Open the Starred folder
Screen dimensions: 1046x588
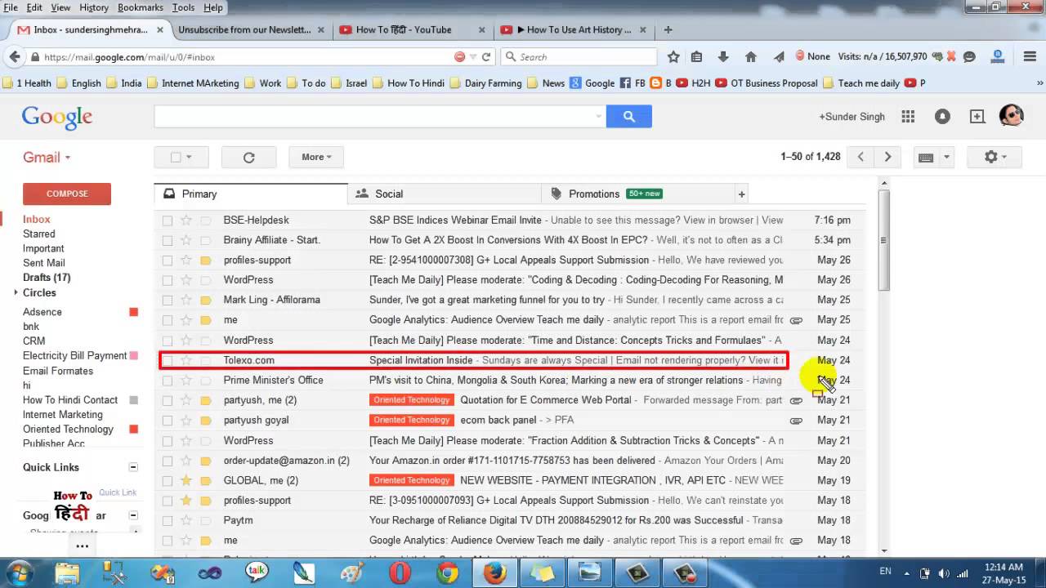tap(39, 234)
